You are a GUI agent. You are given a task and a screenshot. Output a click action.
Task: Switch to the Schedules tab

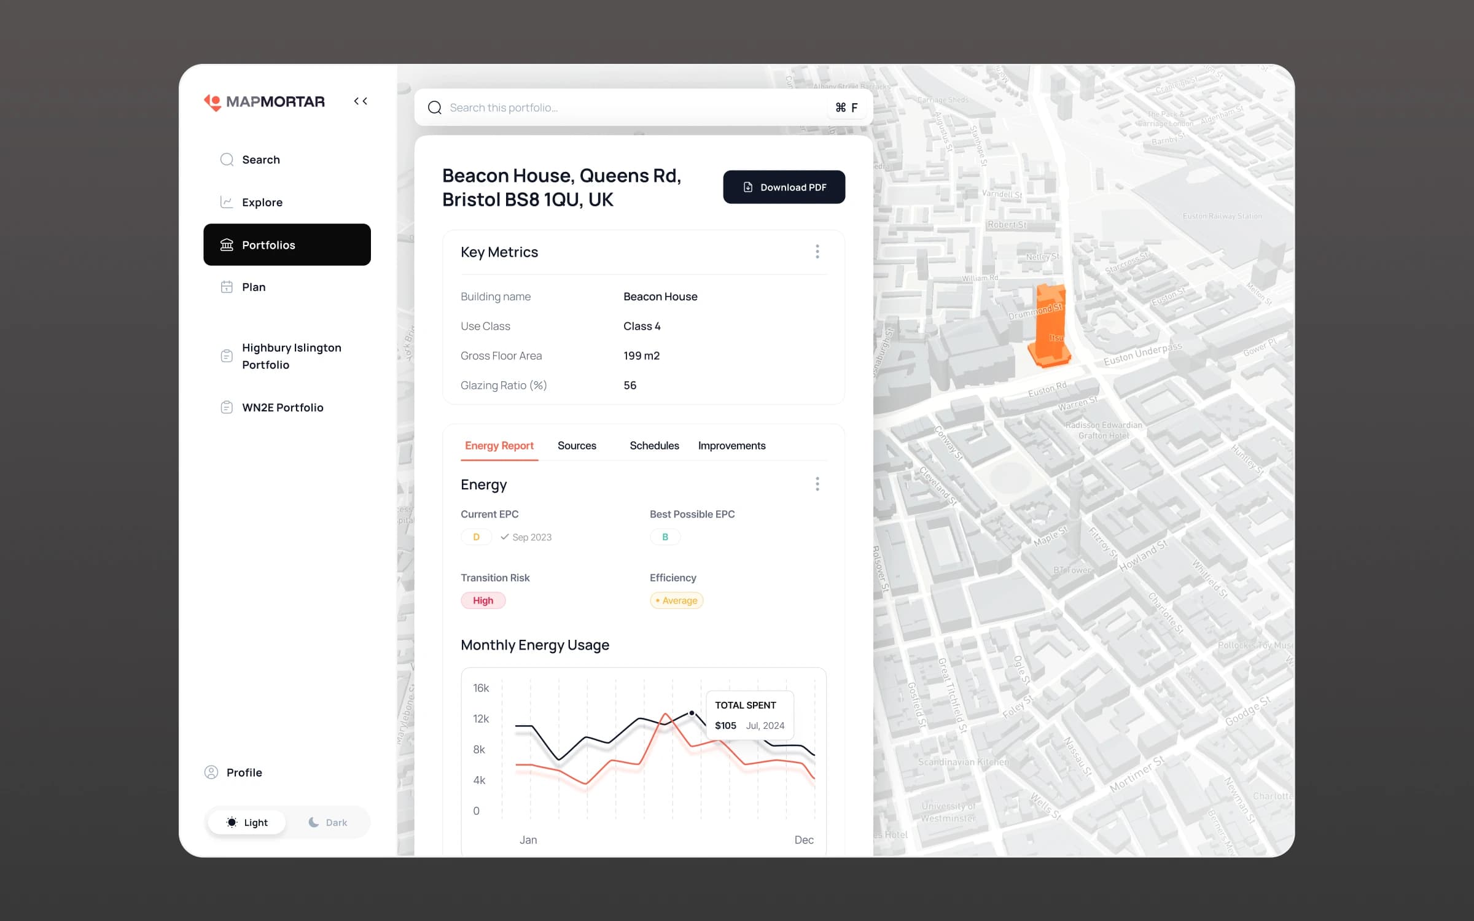coord(654,446)
